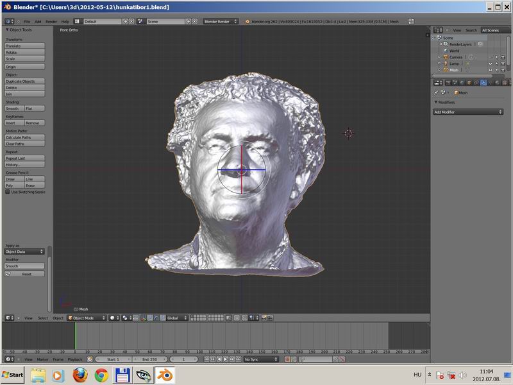Launch Firefox from the Windows taskbar

80,375
